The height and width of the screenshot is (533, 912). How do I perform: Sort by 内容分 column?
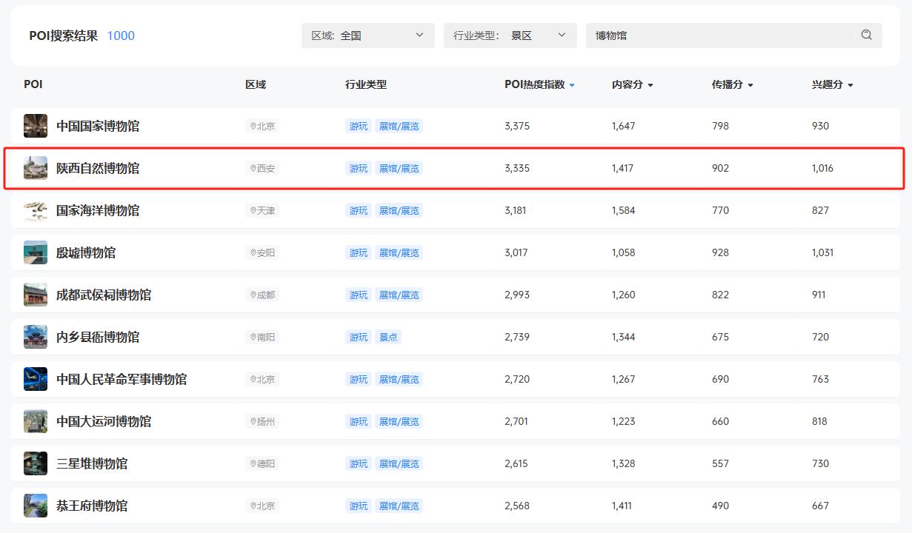(633, 84)
